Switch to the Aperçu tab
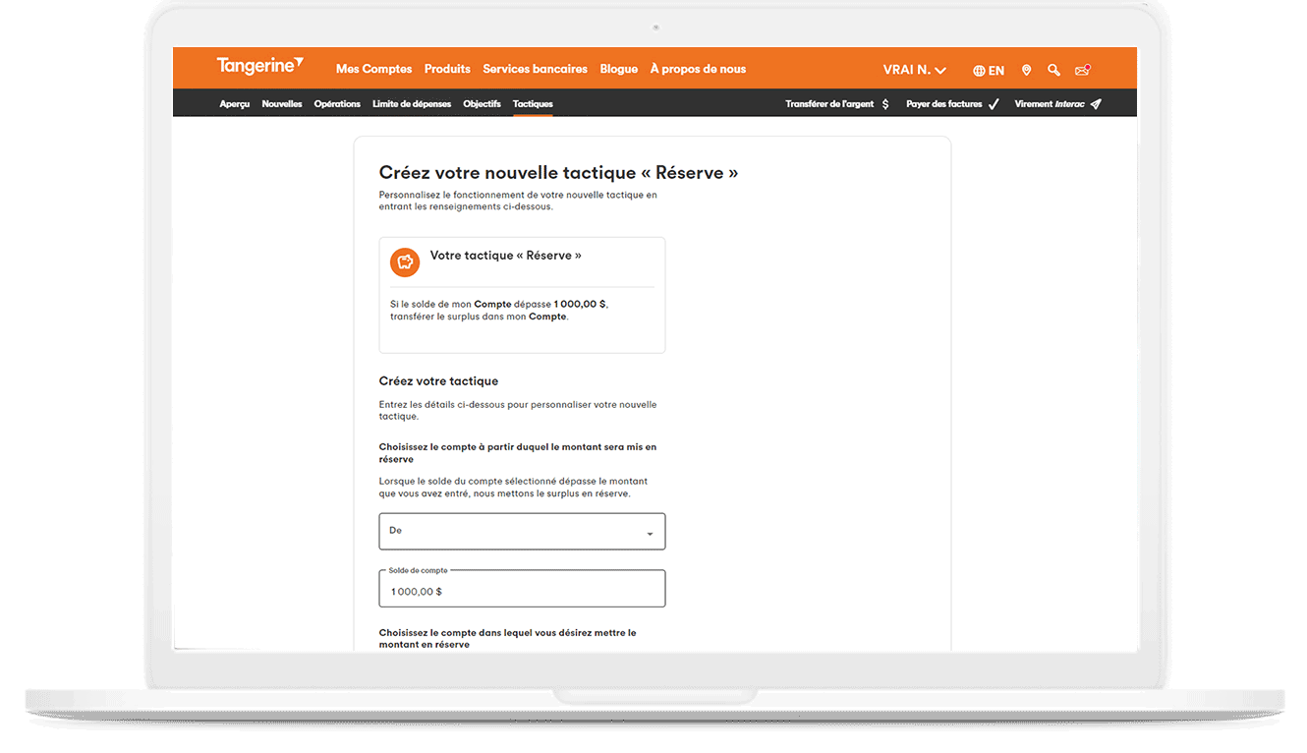The height and width of the screenshot is (753, 1307). [x=235, y=104]
